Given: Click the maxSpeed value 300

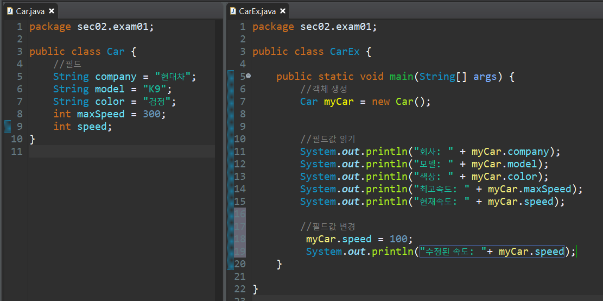Looking at the screenshot, I should pos(153,114).
